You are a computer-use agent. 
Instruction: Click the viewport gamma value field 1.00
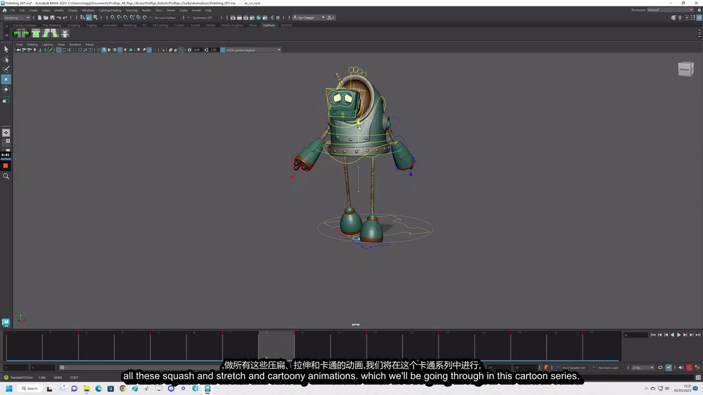pyautogui.click(x=213, y=50)
